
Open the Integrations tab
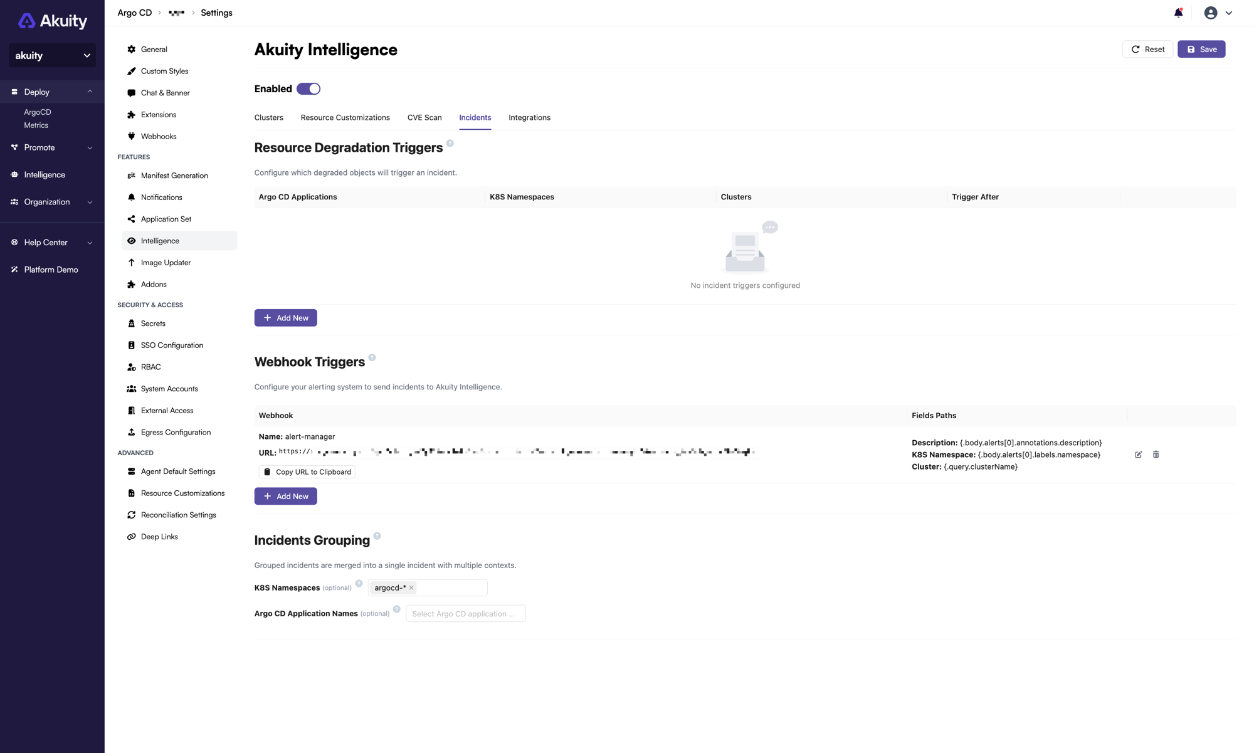coord(529,117)
